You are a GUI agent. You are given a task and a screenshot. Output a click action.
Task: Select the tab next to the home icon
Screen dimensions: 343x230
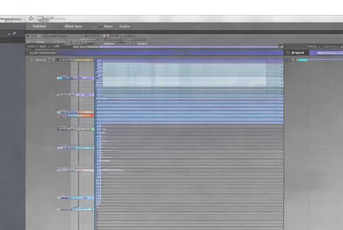pos(47,18)
